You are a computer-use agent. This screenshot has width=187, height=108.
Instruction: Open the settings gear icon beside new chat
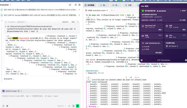click(x=76, y=5)
